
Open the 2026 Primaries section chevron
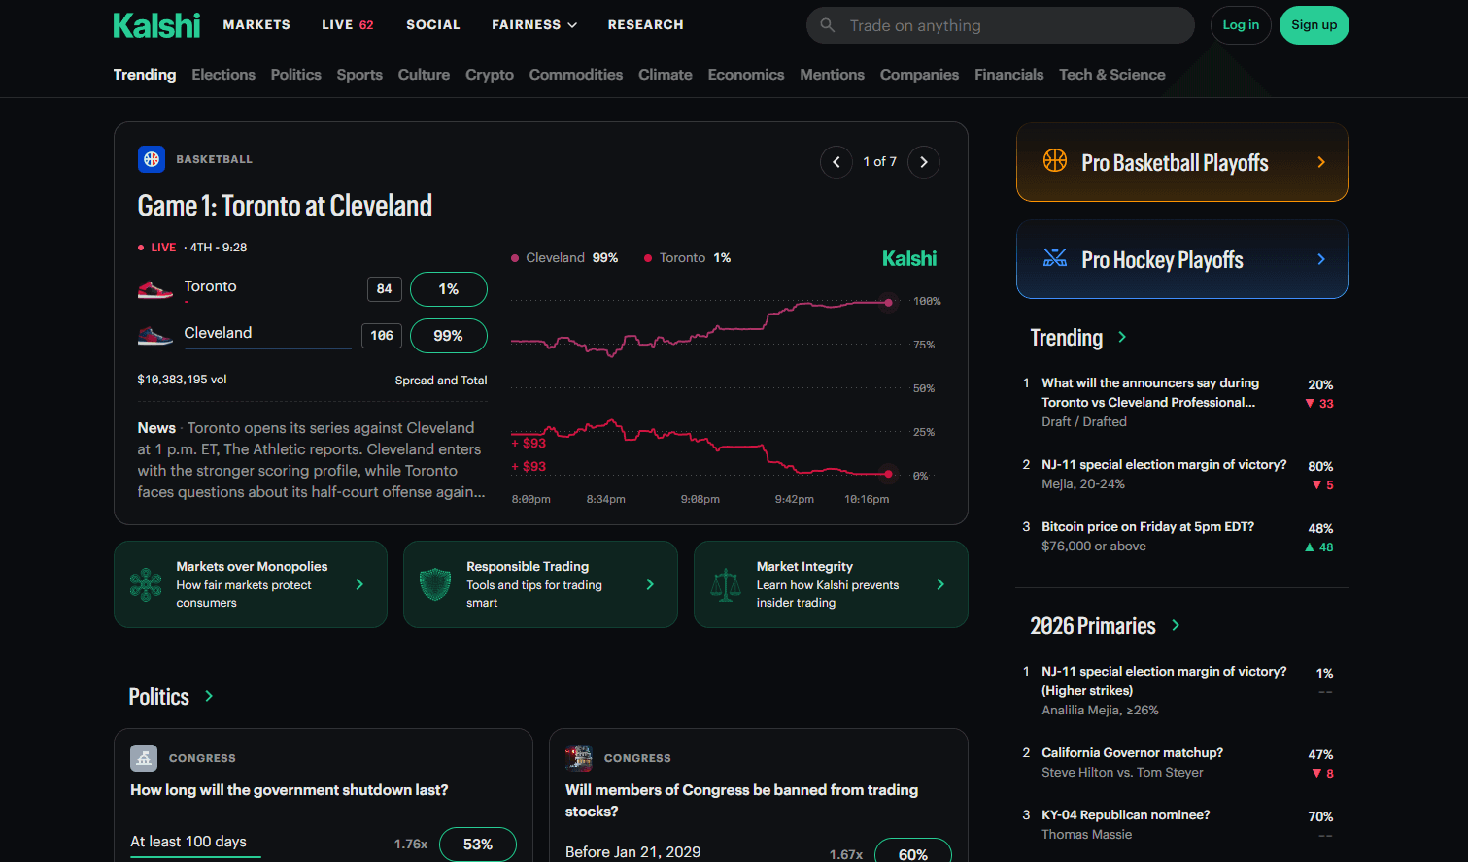tap(1176, 625)
